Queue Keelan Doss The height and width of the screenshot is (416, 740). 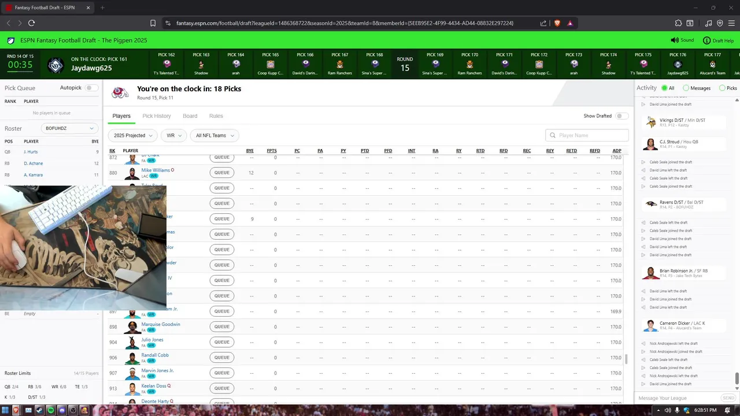(222, 388)
